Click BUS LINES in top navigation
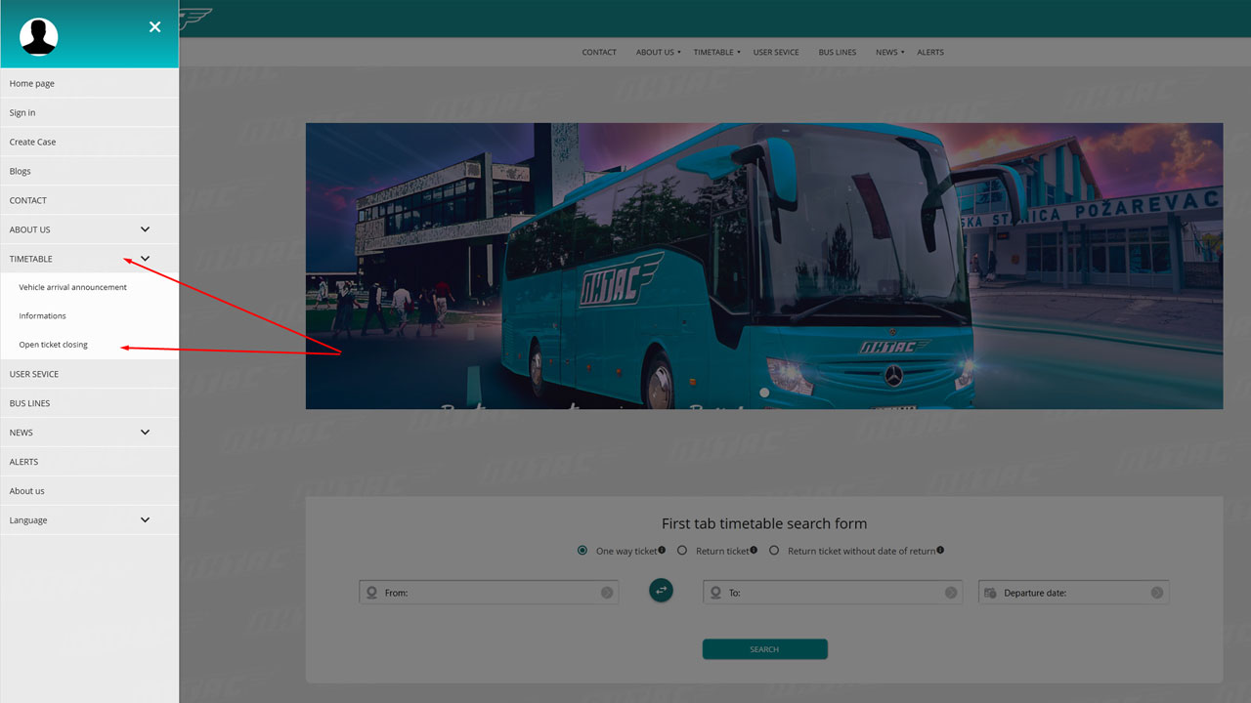1251x703 pixels. [838, 53]
